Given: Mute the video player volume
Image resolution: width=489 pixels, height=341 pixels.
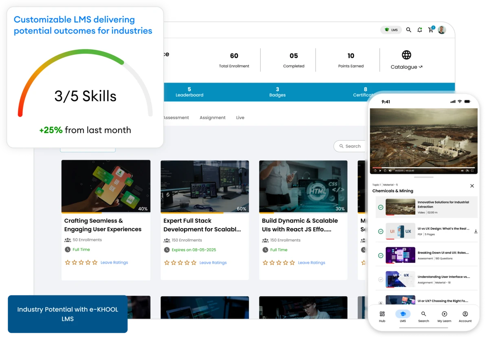Looking at the screenshot, I should pyautogui.click(x=390, y=171).
